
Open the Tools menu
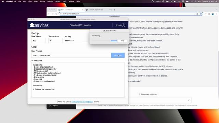point(64,1)
